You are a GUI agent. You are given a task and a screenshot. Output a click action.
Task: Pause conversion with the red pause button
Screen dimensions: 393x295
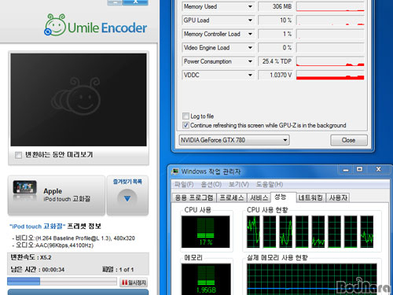[x=134, y=282]
